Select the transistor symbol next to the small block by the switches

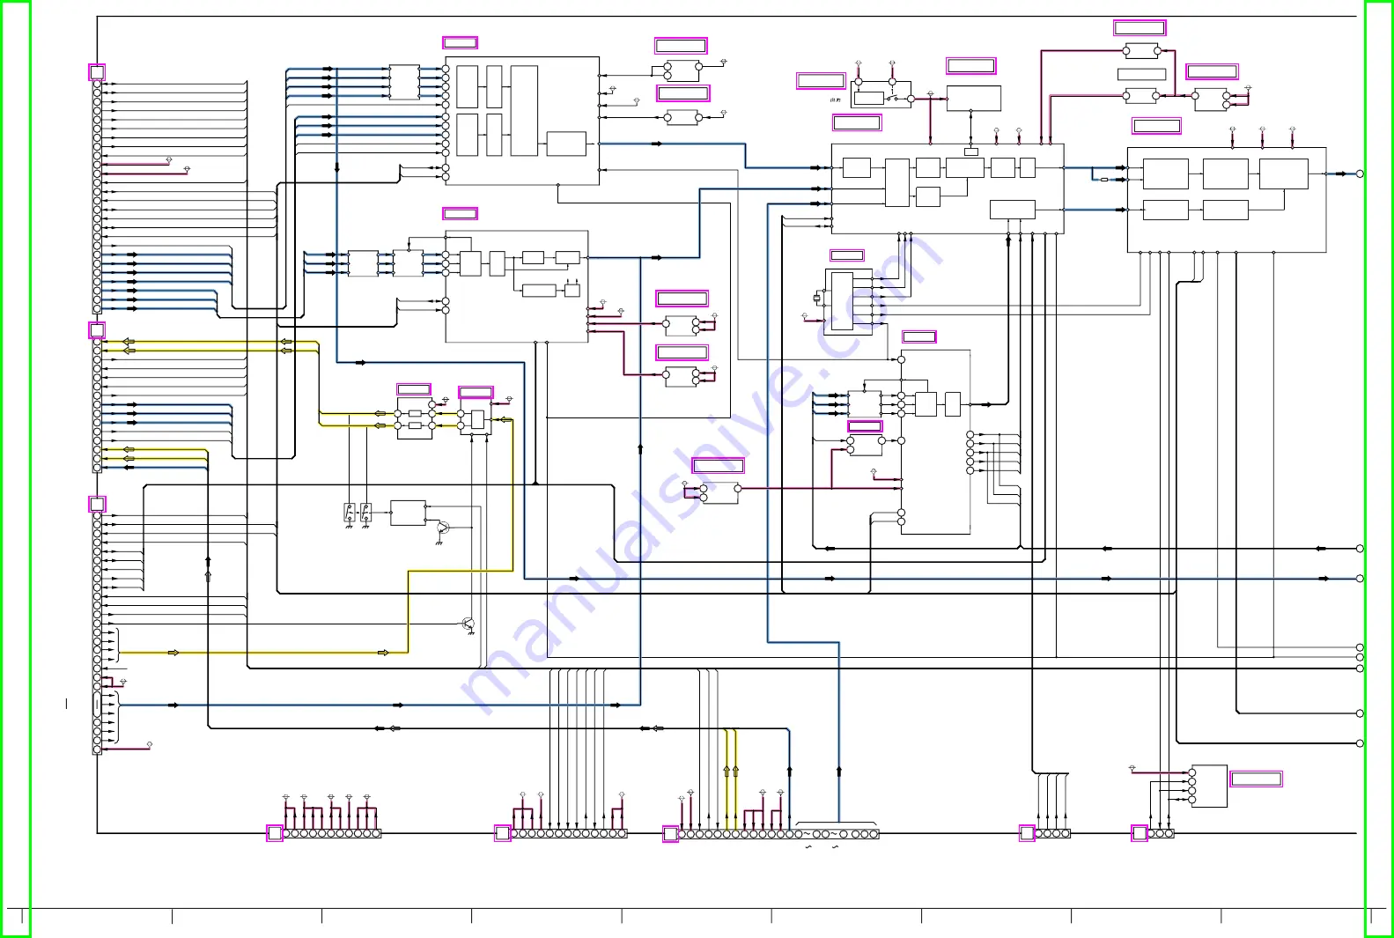442,528
